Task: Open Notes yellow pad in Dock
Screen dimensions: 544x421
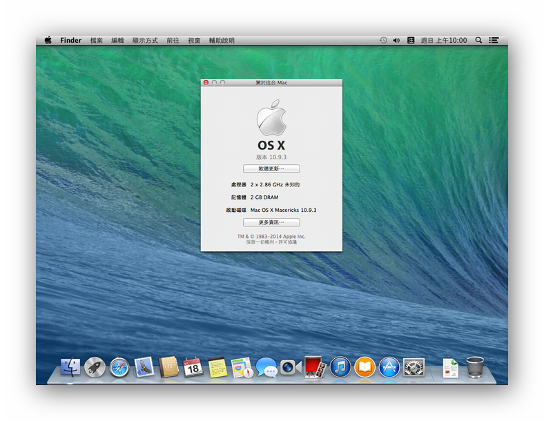Action: pyautogui.click(x=217, y=368)
